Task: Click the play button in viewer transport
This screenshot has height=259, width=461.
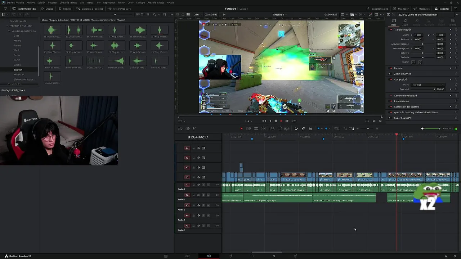Action: point(281,121)
